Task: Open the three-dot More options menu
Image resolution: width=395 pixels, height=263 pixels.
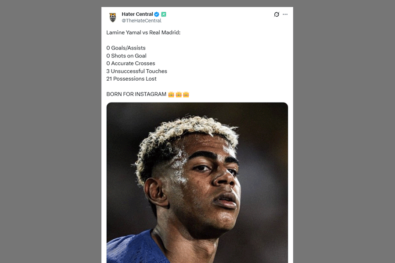Action: point(285,14)
